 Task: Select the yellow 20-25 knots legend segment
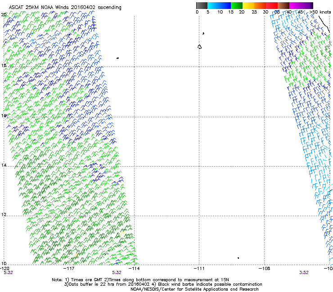point(248,5)
